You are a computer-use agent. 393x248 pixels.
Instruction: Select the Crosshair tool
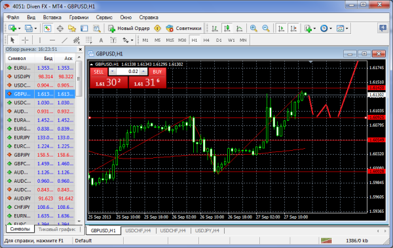click(25, 40)
